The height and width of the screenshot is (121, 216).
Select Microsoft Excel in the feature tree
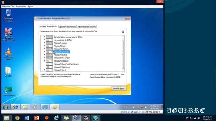click(x=60, y=46)
